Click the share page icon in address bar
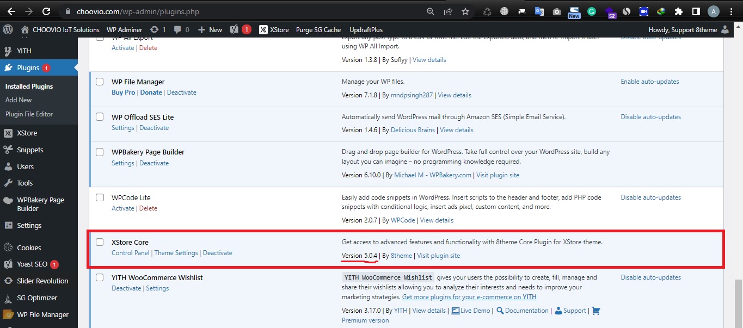 coord(448,11)
